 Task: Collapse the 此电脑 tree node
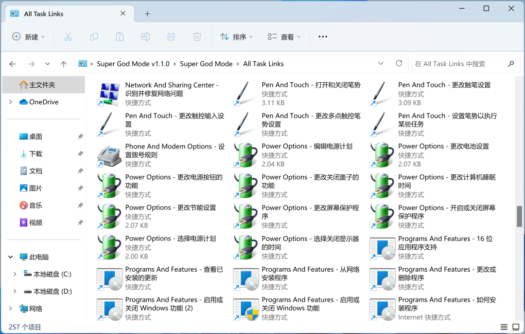11,257
